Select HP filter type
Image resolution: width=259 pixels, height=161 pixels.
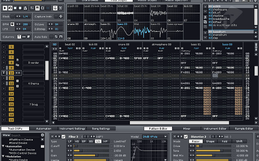coord(105,141)
